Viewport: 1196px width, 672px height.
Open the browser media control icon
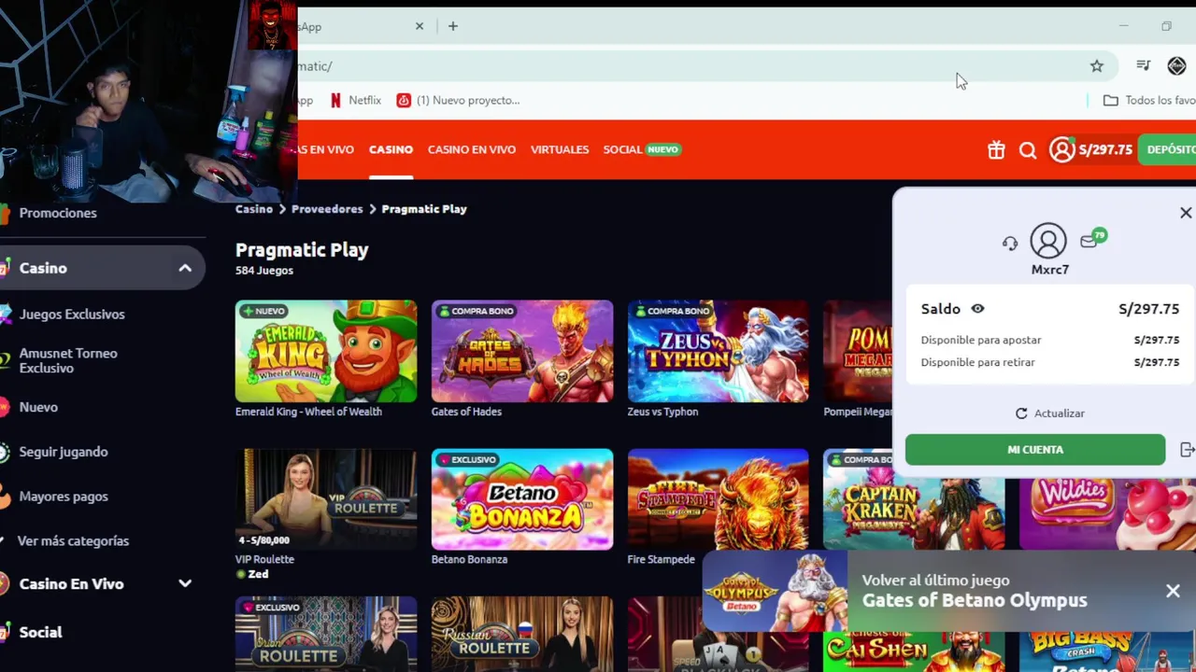(x=1143, y=65)
